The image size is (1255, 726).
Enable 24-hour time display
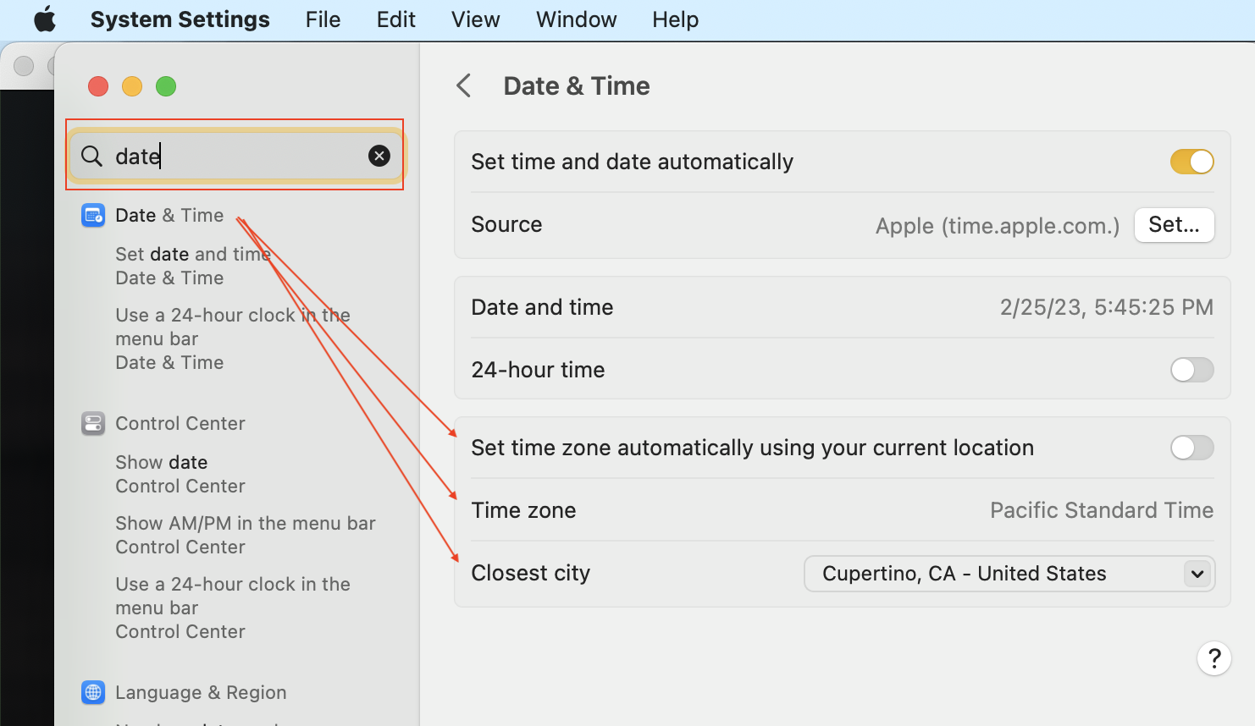point(1191,370)
